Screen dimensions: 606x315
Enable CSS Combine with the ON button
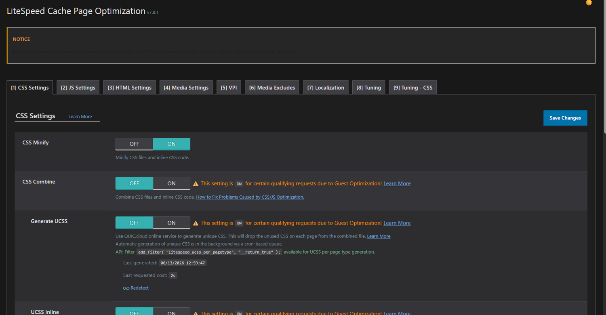click(x=172, y=183)
